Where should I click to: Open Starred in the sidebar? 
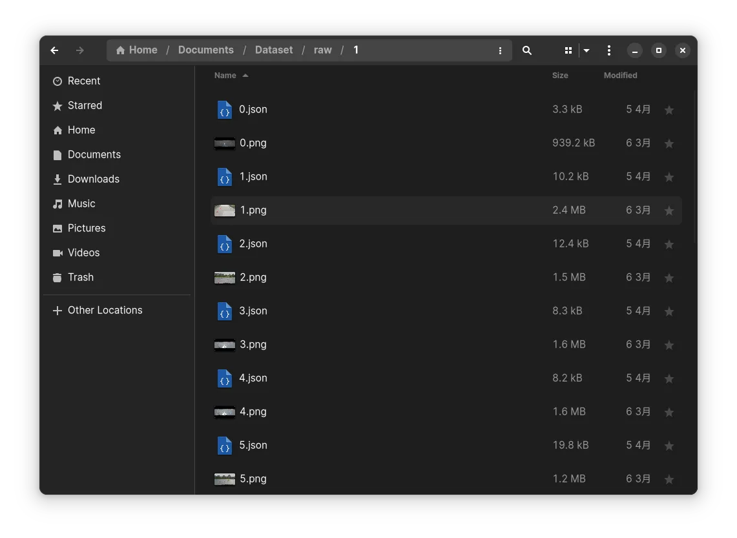[x=85, y=105]
